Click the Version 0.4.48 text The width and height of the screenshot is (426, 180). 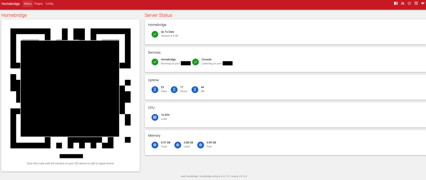coord(169,36)
